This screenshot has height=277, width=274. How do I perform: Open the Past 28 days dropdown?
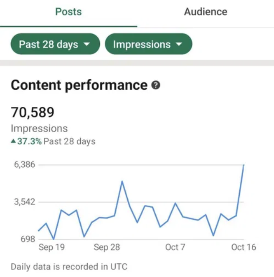coord(55,44)
